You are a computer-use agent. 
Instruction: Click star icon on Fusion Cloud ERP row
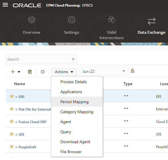point(12,121)
